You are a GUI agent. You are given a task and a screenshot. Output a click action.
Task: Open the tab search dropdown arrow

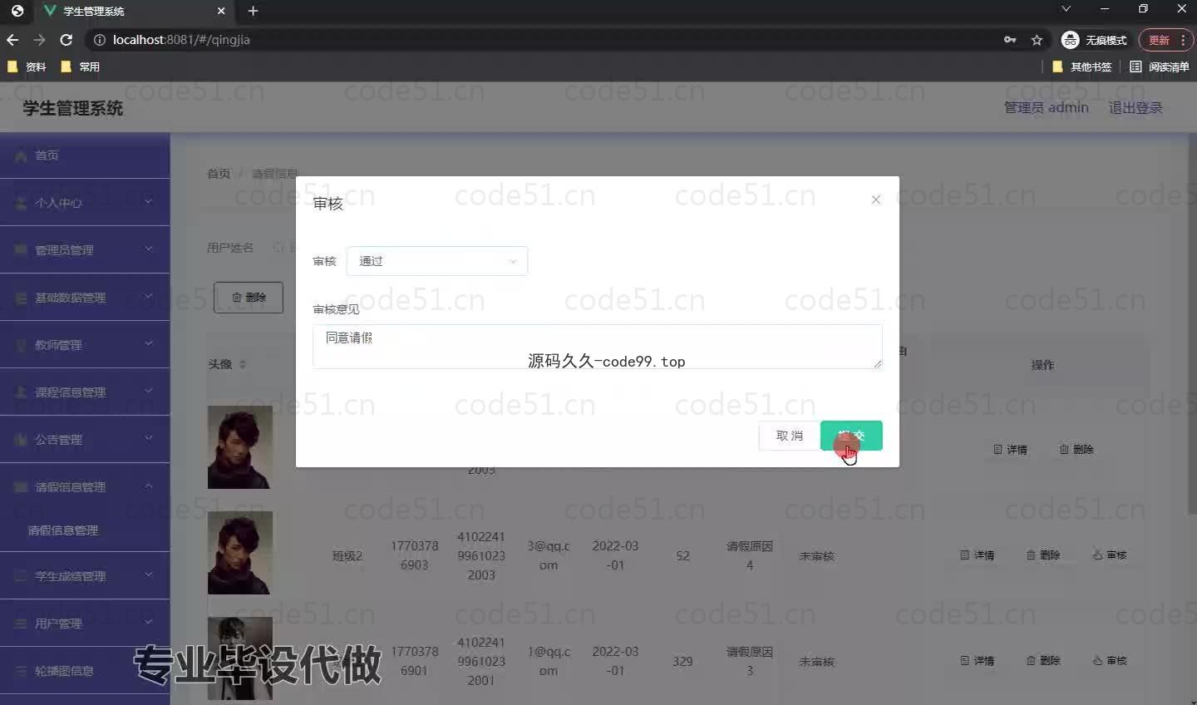point(1066,9)
